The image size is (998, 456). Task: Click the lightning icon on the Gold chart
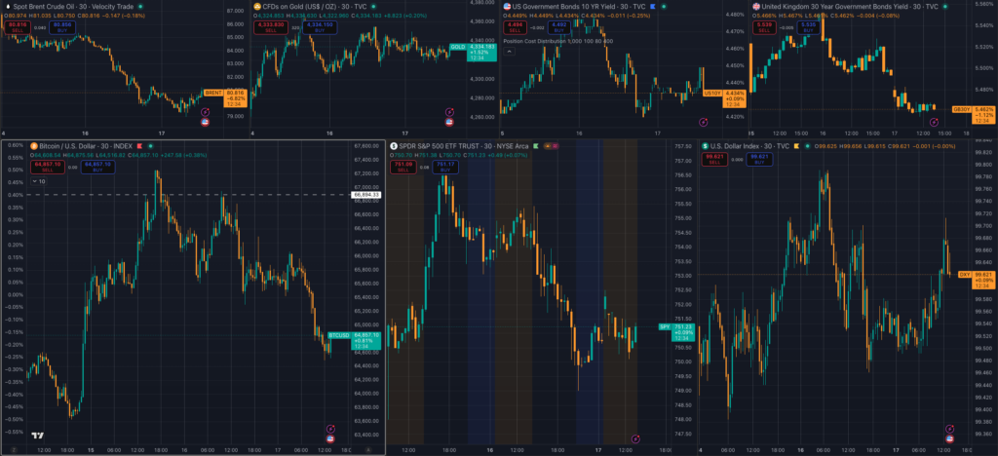(x=448, y=112)
